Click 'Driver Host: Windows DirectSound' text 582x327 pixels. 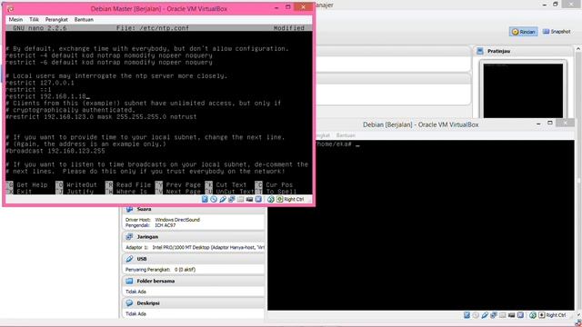pos(163,220)
